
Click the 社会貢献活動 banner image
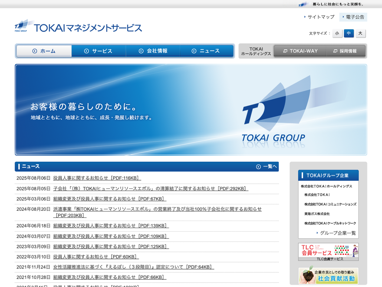328,276
